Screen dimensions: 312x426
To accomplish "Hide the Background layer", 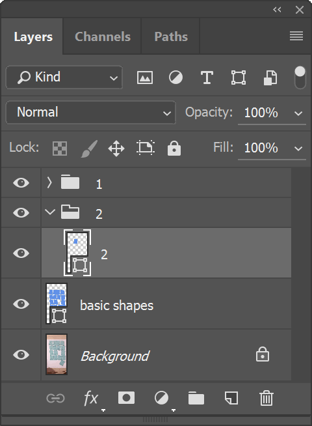I will (x=21, y=354).
